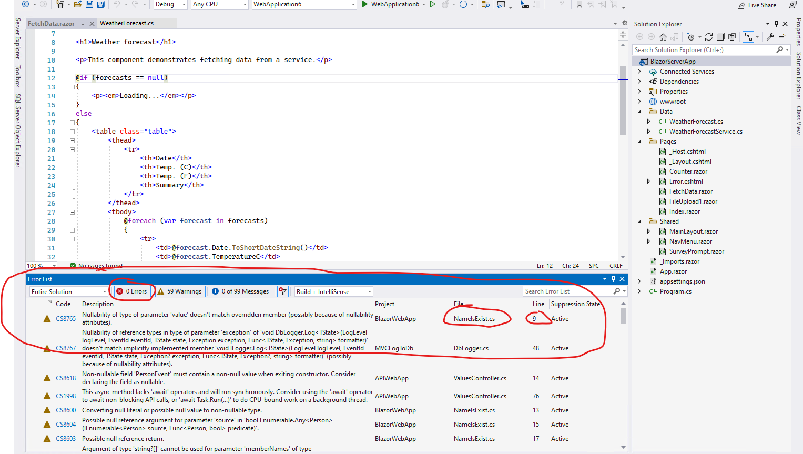Toggle a bookmark on current line
803x454 pixels.
[x=580, y=5]
